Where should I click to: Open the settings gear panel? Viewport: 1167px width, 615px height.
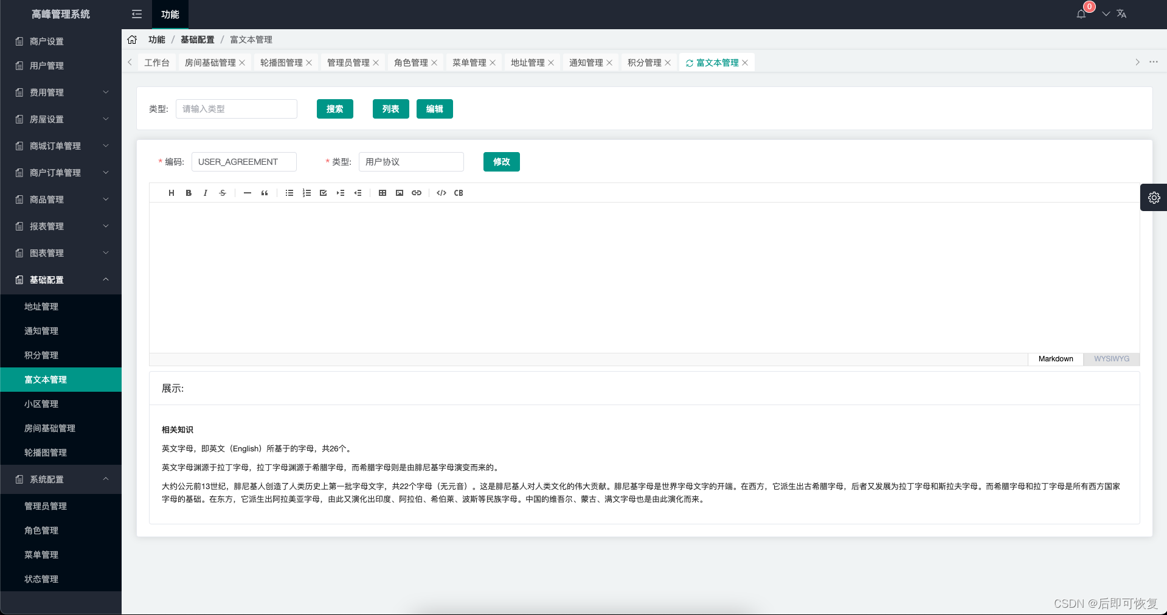[x=1154, y=198]
